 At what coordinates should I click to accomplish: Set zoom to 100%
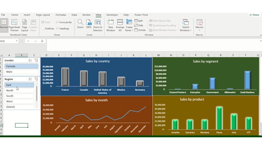[89, 24]
